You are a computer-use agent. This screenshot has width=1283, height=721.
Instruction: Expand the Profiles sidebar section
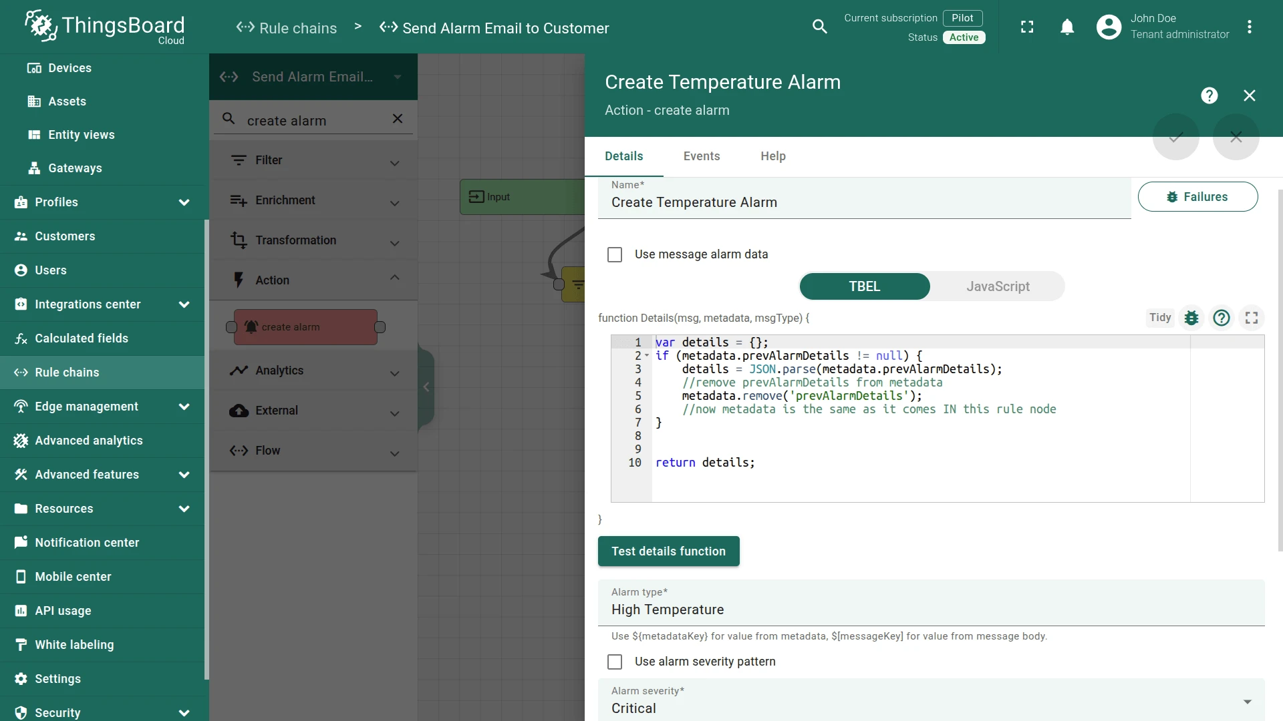pyautogui.click(x=102, y=202)
